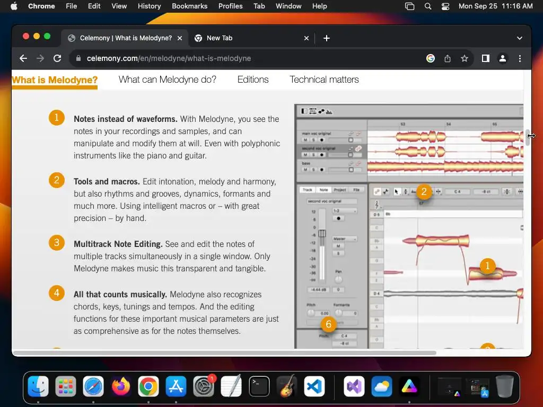543x407 pixels.
Task: Click the browser forward arrow
Action: [x=40, y=58]
